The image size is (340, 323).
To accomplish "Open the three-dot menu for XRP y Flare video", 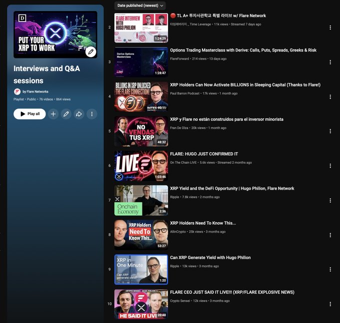I will [330, 131].
